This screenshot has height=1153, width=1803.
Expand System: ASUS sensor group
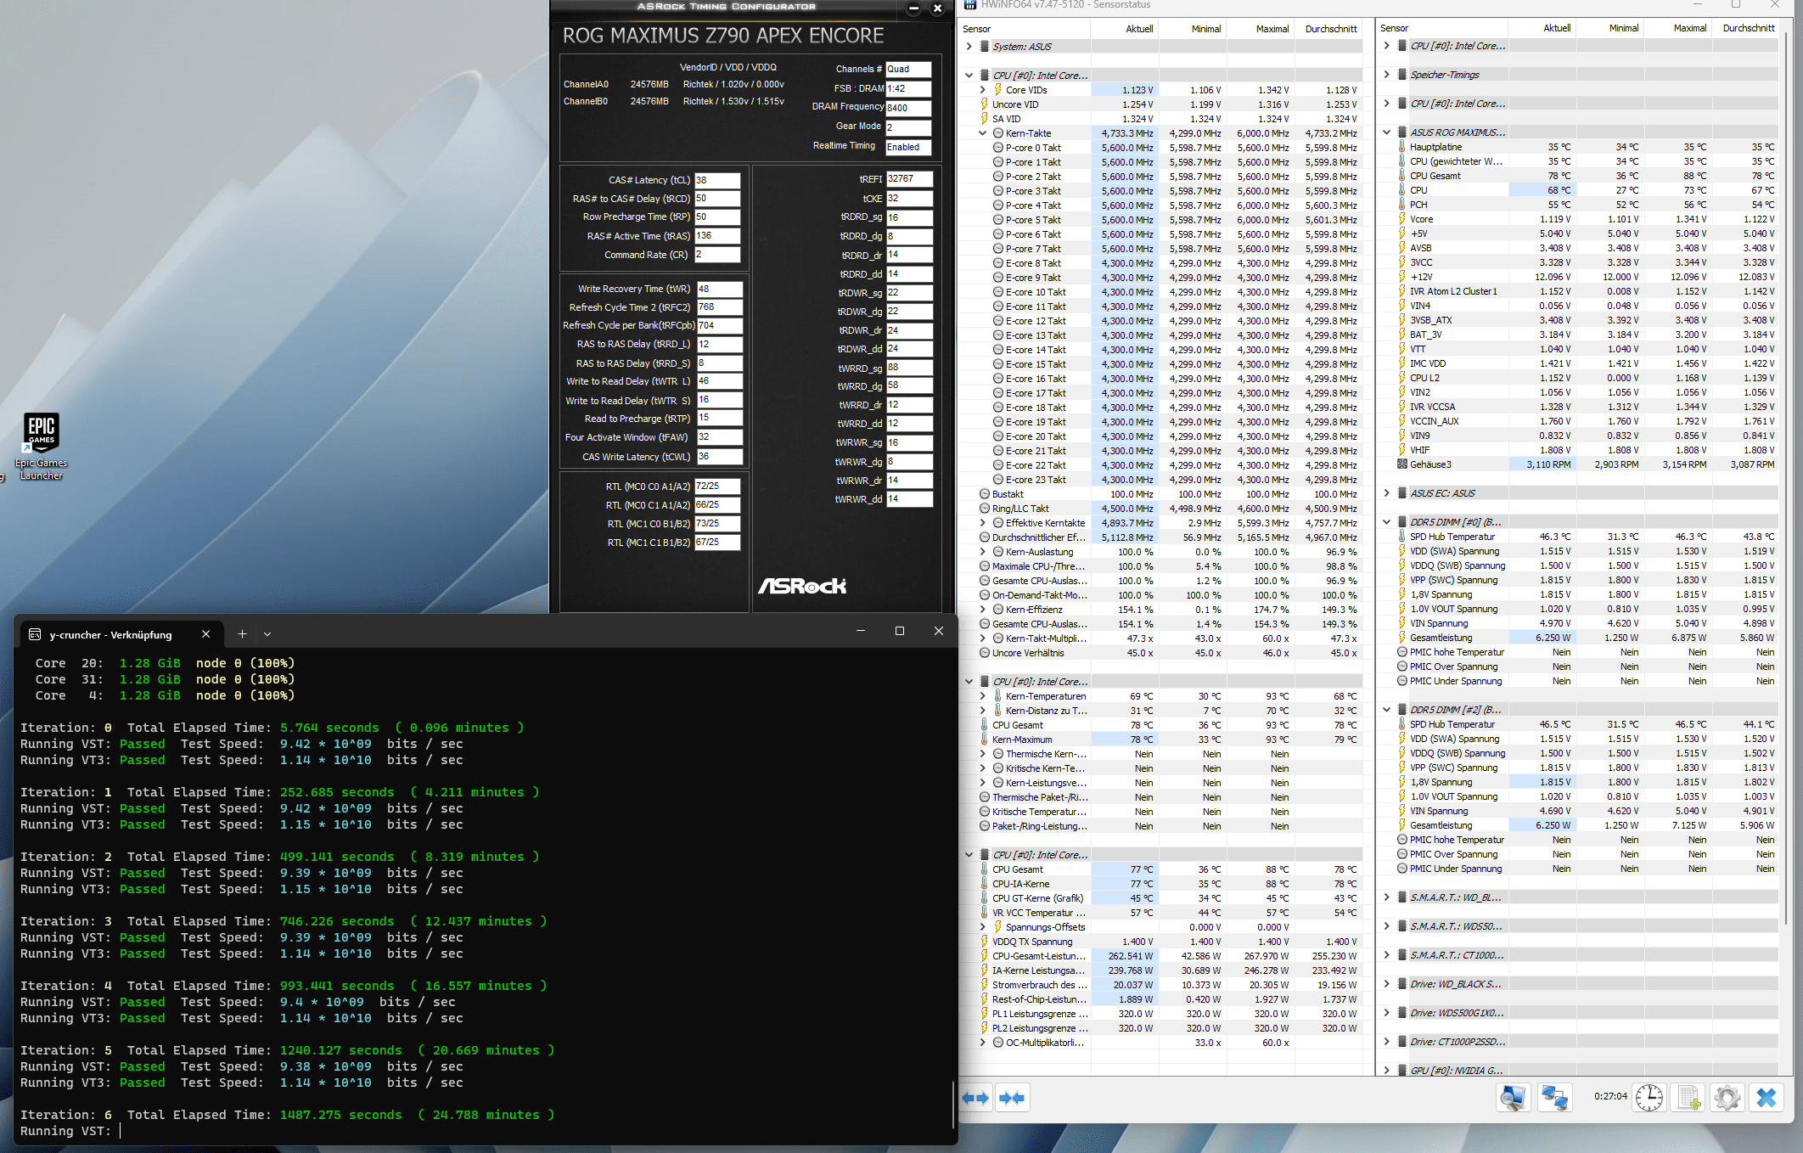click(x=969, y=47)
